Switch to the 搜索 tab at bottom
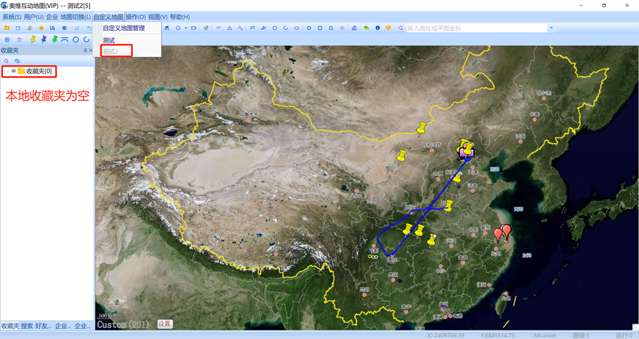The height and width of the screenshot is (339, 639). [27, 326]
